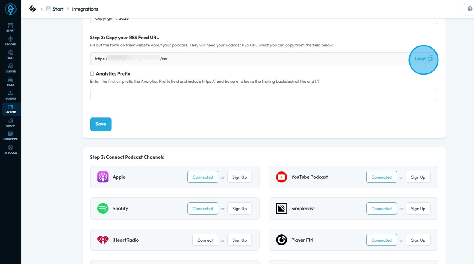The width and height of the screenshot is (474, 264).
Task: Enable the Analytics Prefix checkbox
Action: 92,73
